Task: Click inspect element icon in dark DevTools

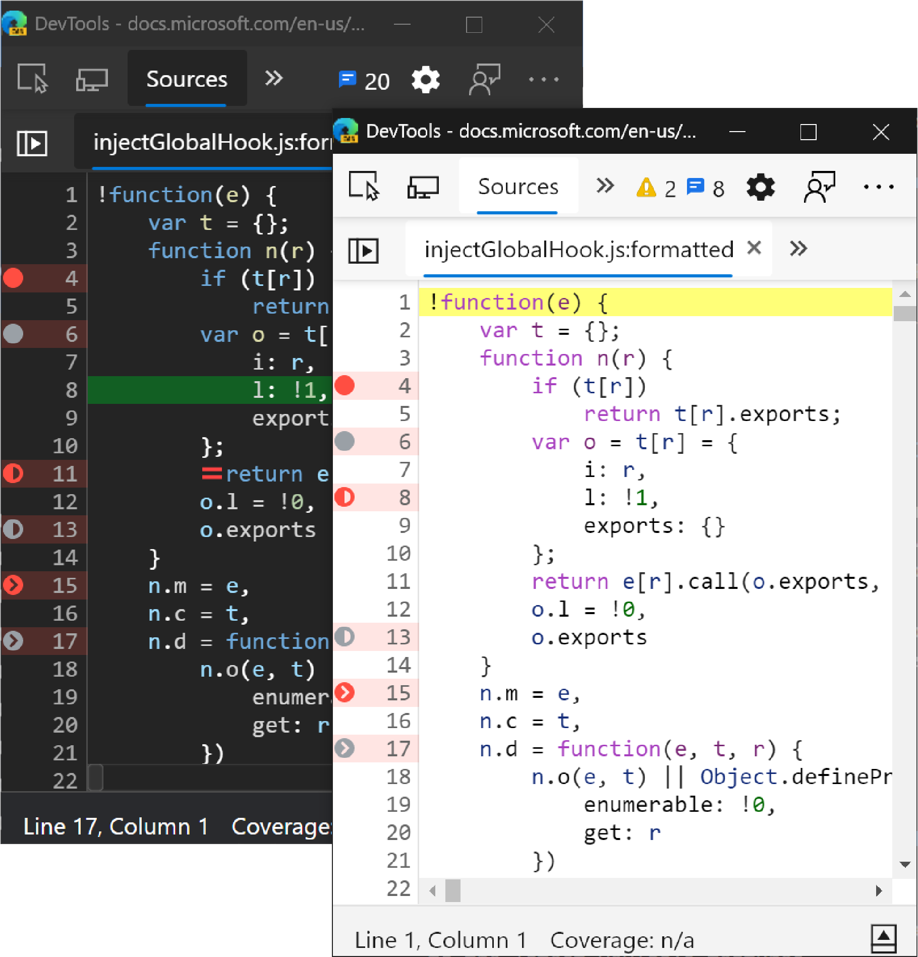Action: tap(32, 78)
